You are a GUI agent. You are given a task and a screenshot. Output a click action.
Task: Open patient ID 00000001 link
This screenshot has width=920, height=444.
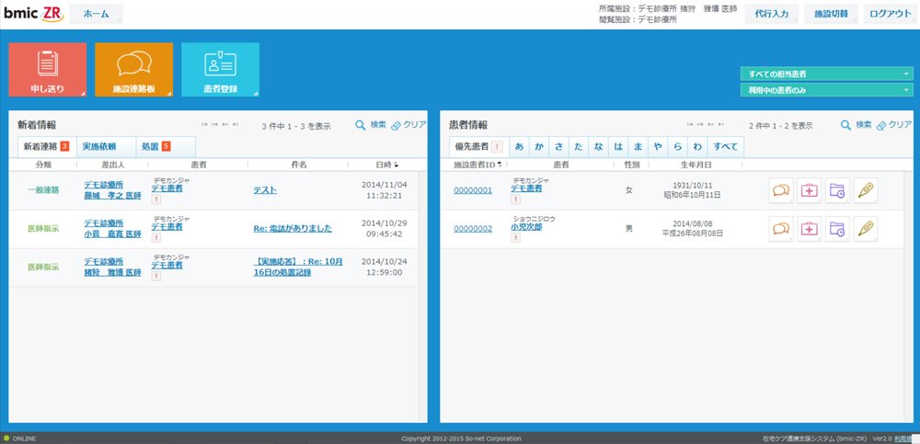[x=473, y=190]
